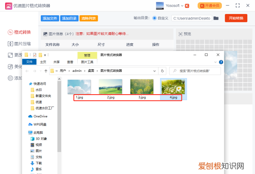Screen dimensions: 255x174
Task: Click WPS网盘 in the navigation pane
Action: pos(37,124)
